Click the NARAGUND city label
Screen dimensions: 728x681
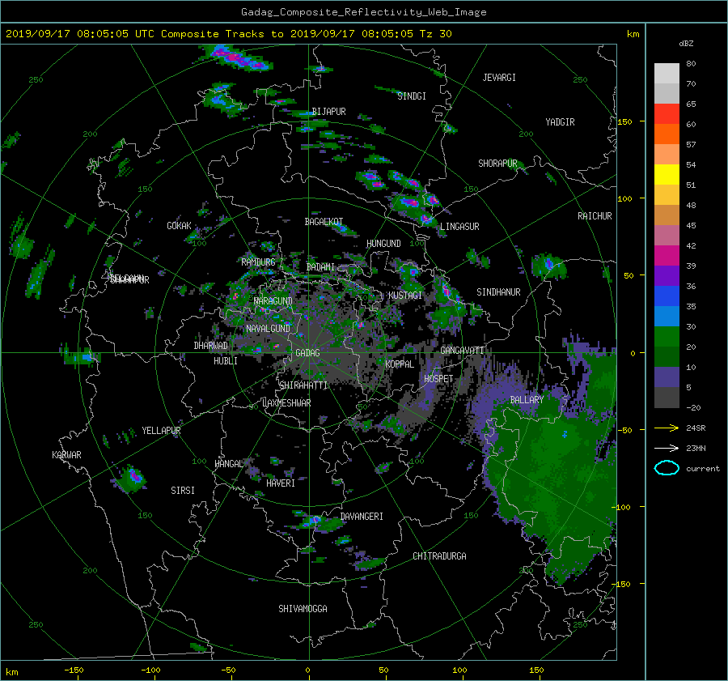click(x=273, y=301)
